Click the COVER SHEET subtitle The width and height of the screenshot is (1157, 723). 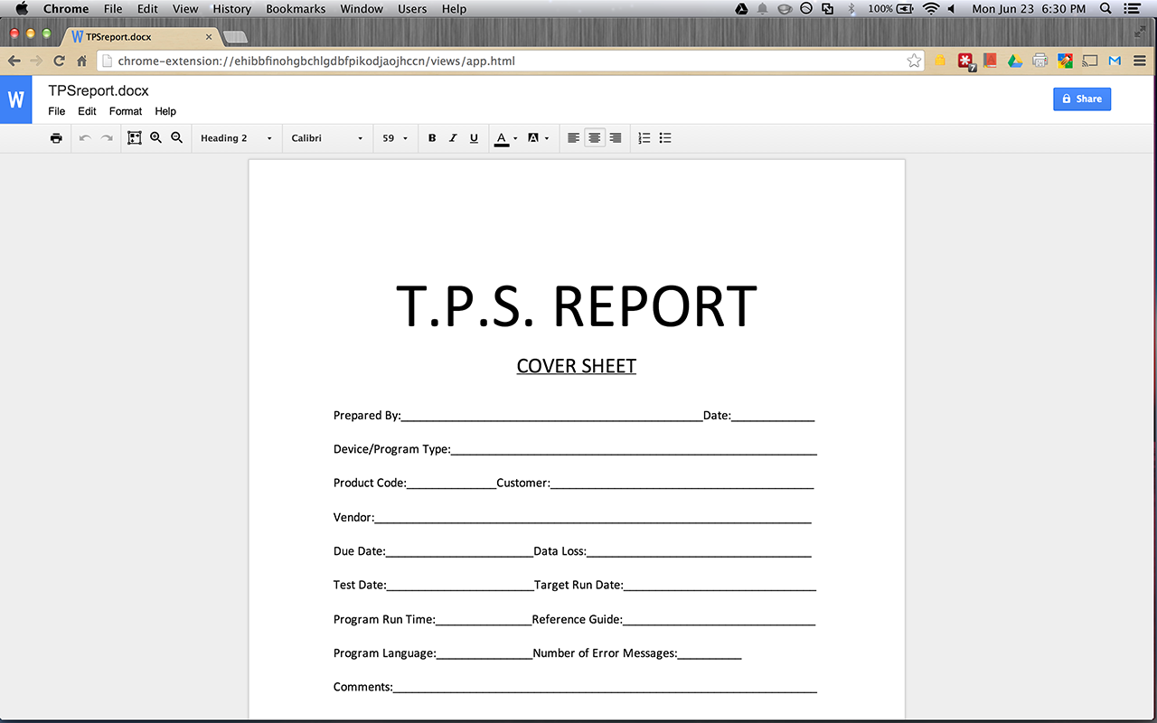tap(577, 366)
